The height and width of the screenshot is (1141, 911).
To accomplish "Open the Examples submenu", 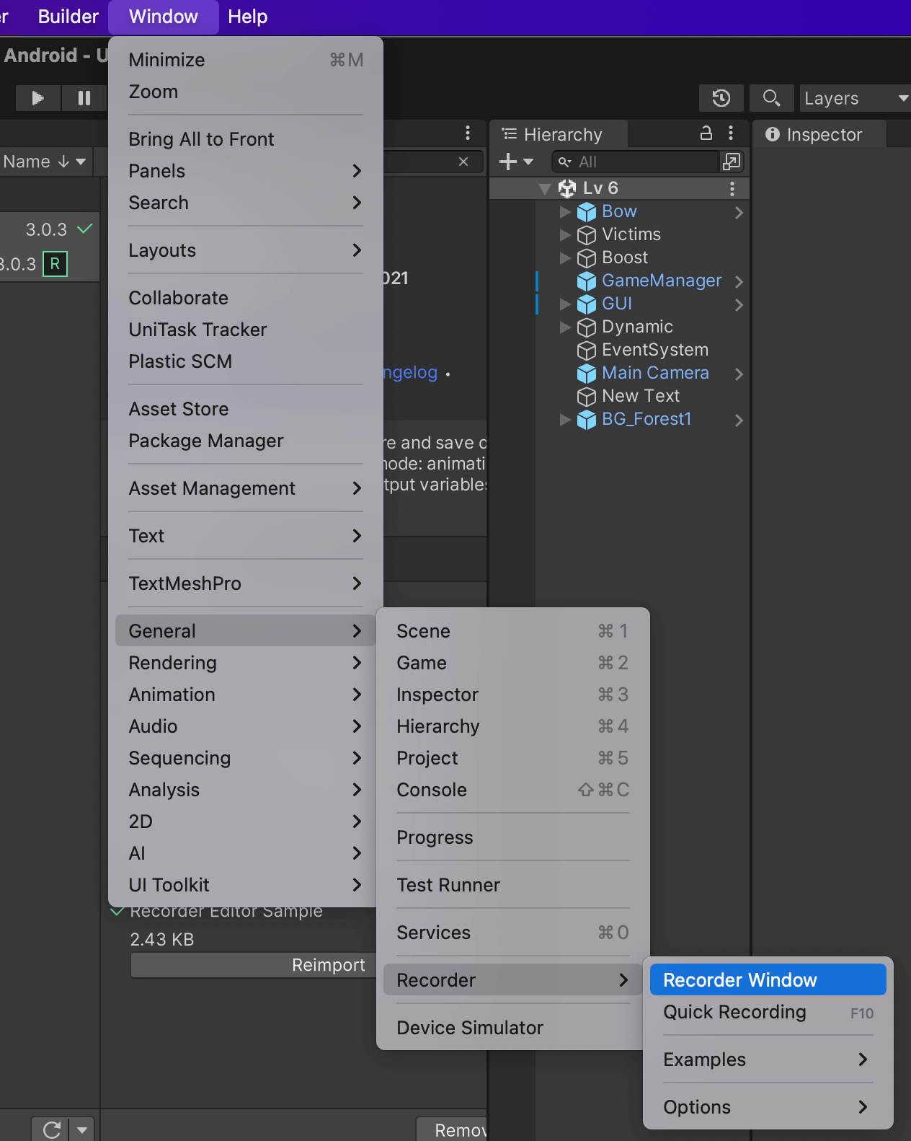I will [x=768, y=1059].
